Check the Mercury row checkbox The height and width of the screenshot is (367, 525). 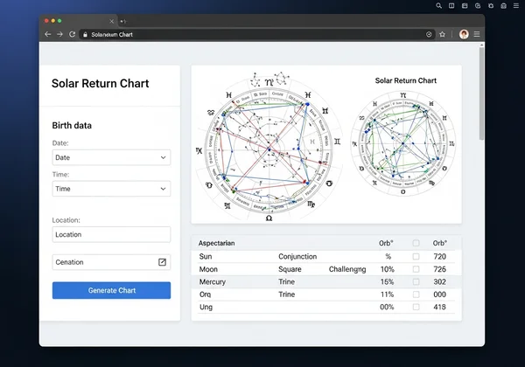pyautogui.click(x=416, y=282)
